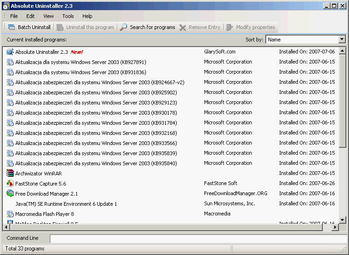Open the Help menu
This screenshot has height=255, width=349.
87,16
